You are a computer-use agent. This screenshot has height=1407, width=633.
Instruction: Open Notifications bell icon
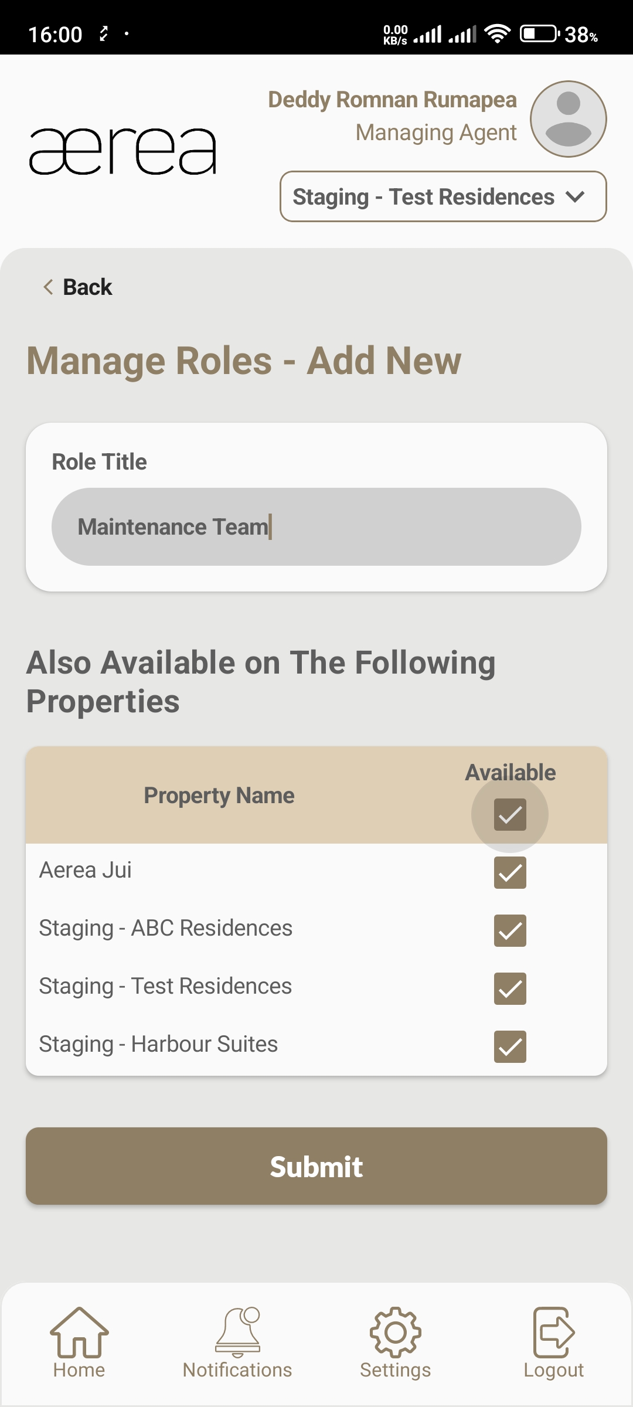pos(237,1332)
